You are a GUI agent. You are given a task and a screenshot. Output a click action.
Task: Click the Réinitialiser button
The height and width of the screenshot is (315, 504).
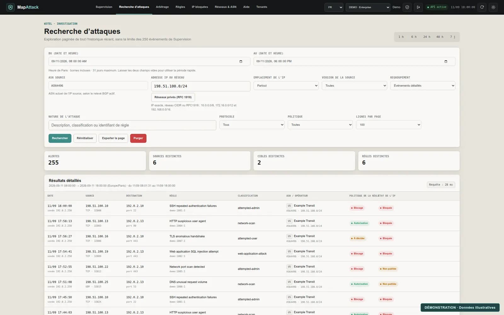click(x=85, y=138)
